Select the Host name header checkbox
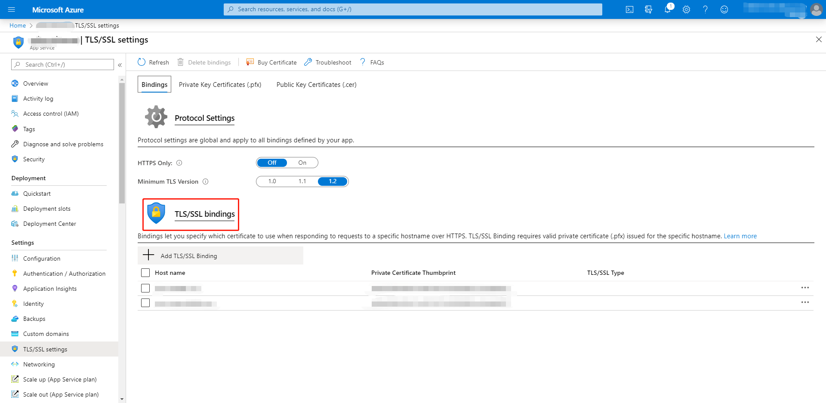Image resolution: width=826 pixels, height=403 pixels. (145, 273)
